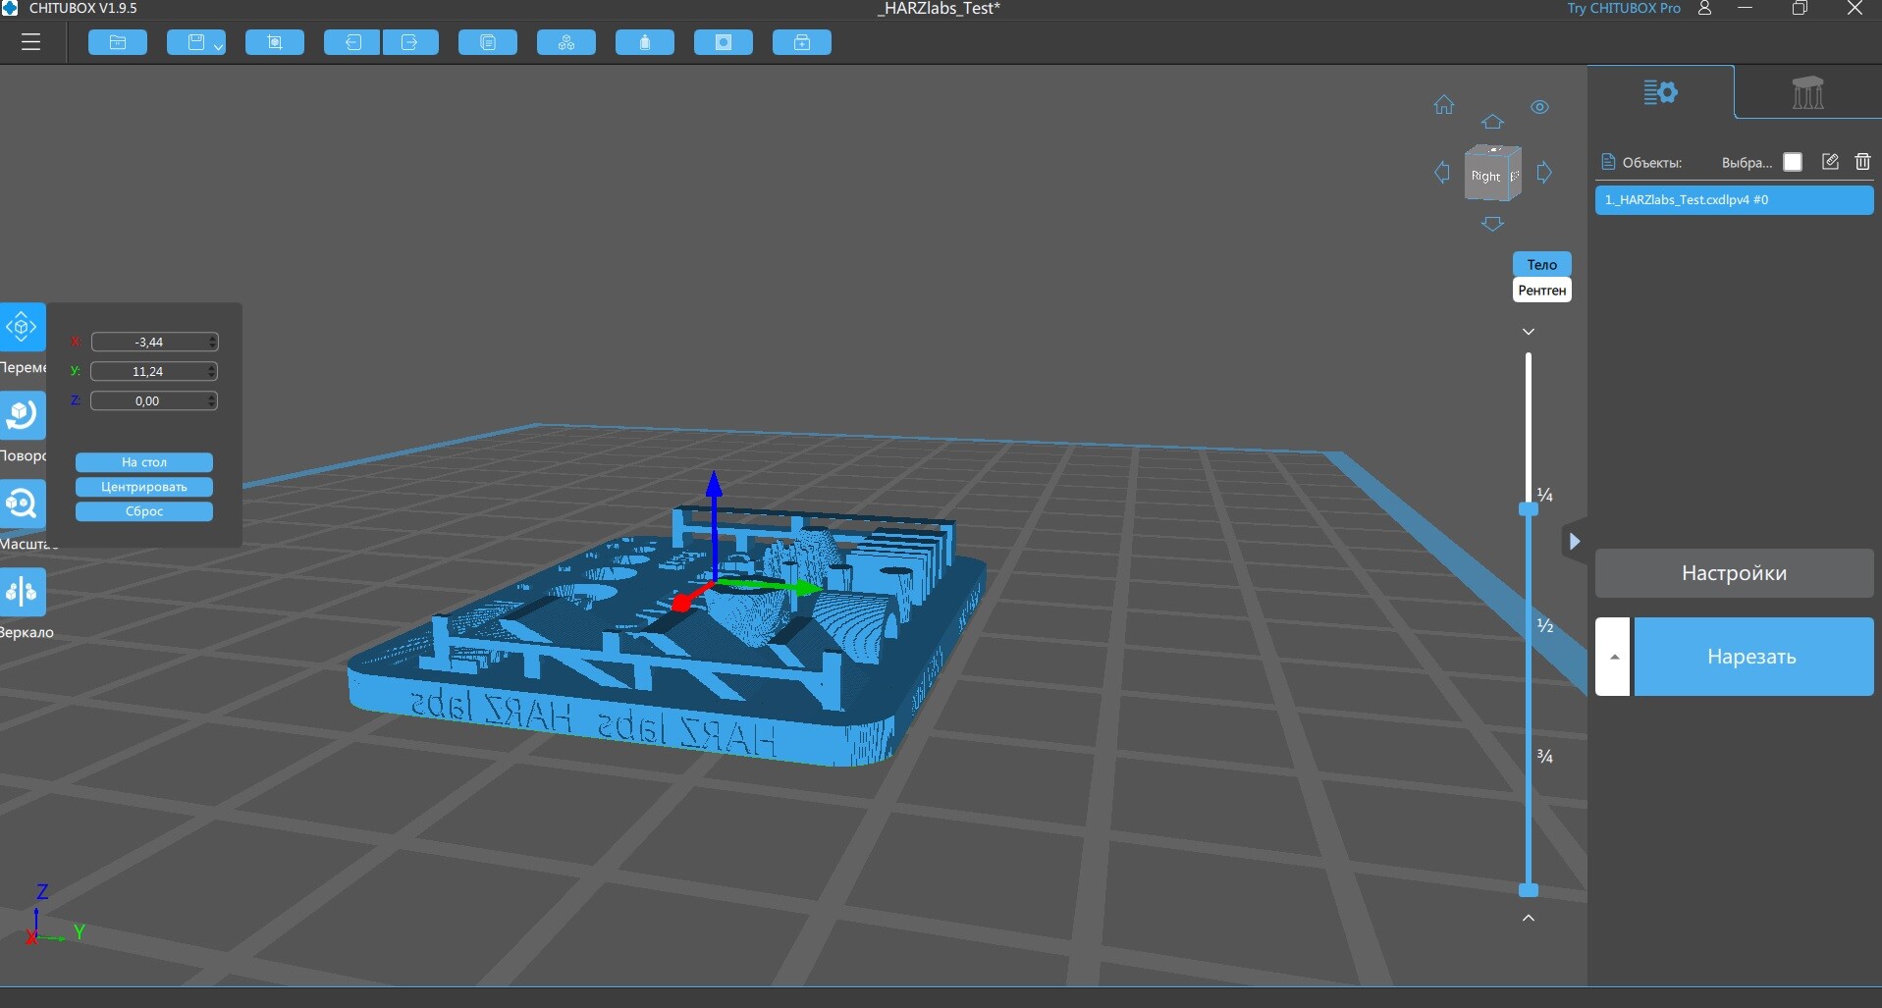This screenshot has height=1008, width=1882.
Task: Open the Rotate tool in left sidebar
Action: pos(23,415)
